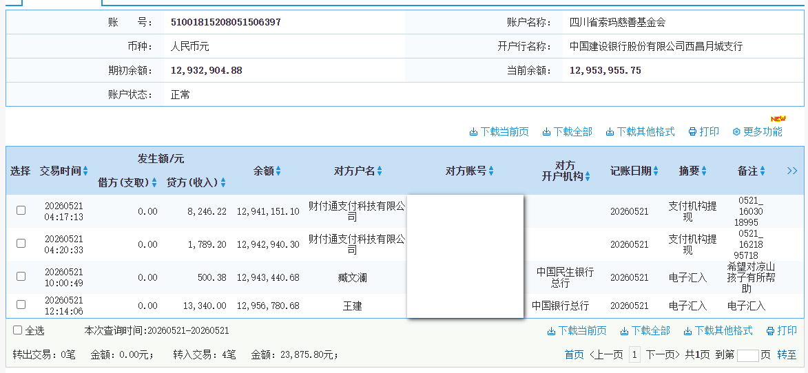Go to 下一页 in pagination
The image size is (808, 373).
click(x=662, y=354)
